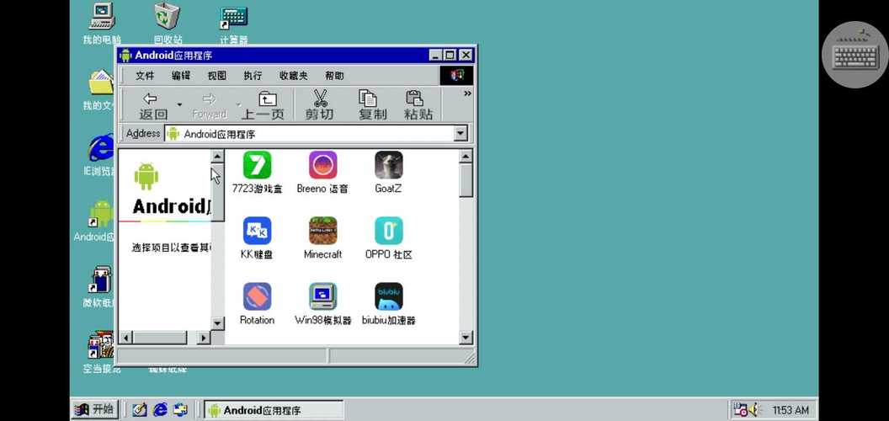Click the 开始 Start button

coord(95,410)
